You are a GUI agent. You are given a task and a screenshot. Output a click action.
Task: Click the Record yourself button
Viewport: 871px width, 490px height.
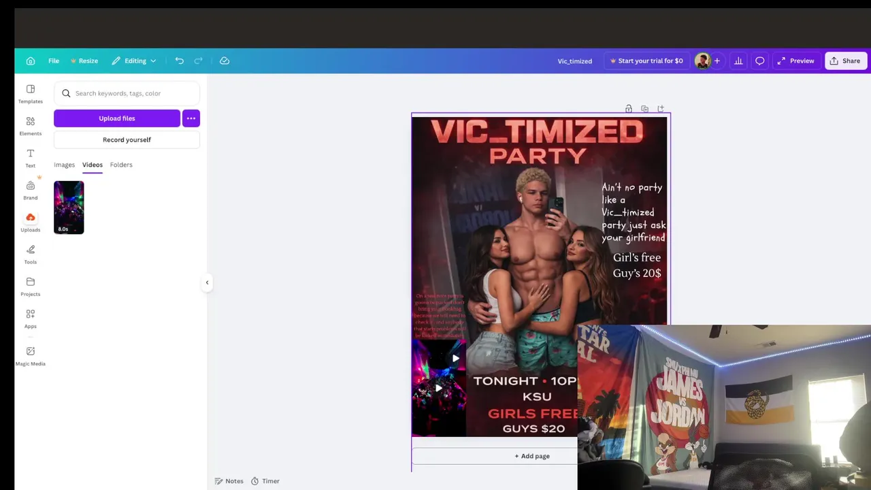coord(127,140)
